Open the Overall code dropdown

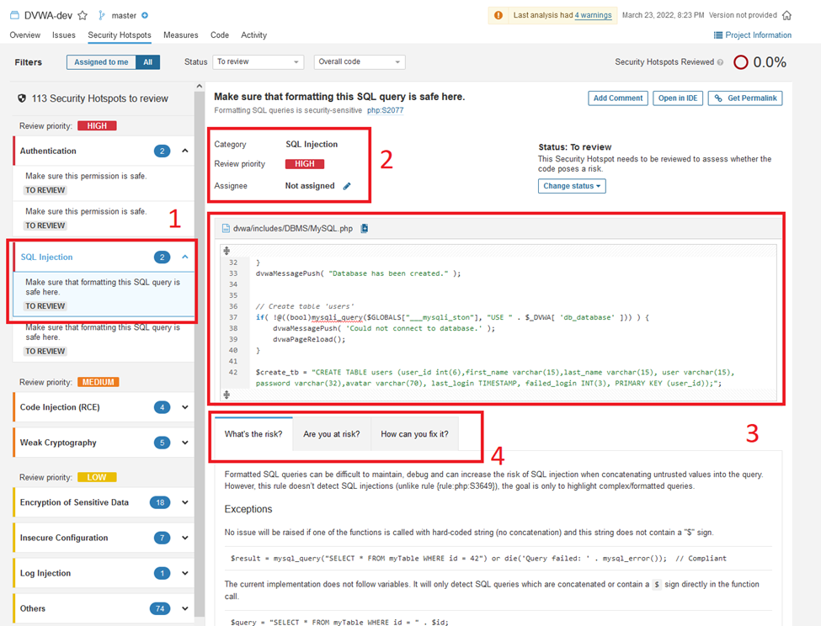359,62
